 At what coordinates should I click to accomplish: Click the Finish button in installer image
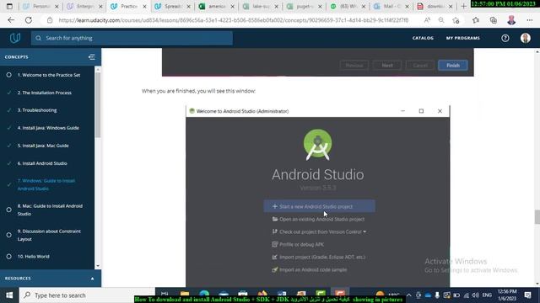pyautogui.click(x=452, y=66)
